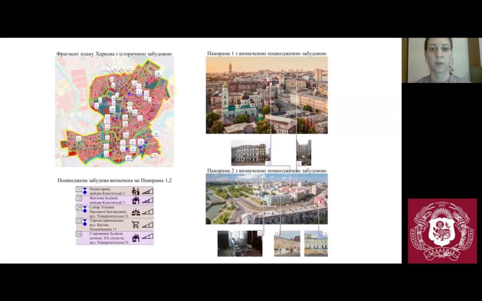Open the building photo labeled 33
Screen dimensions: 482x301
pos(287,243)
